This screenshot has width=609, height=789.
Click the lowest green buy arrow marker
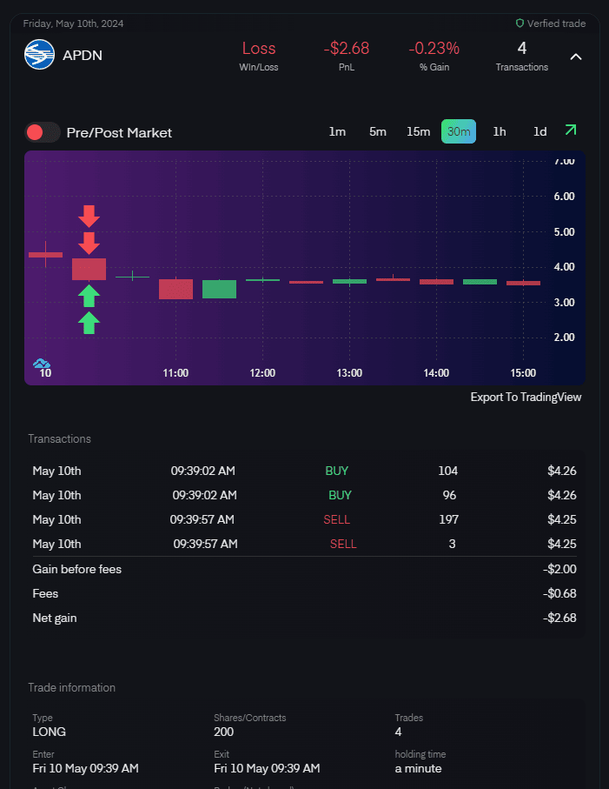(89, 324)
